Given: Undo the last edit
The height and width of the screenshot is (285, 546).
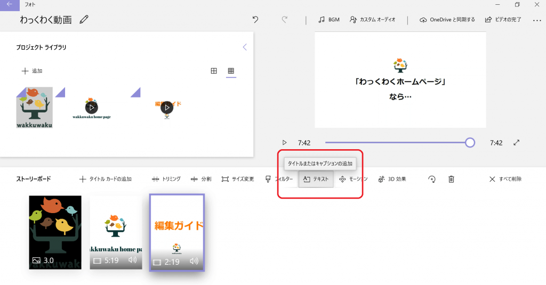Looking at the screenshot, I should click(x=255, y=20).
